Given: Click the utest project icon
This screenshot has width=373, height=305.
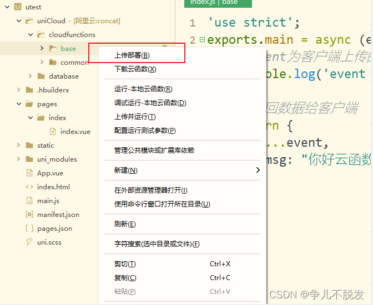Looking at the screenshot, I should pyautogui.click(x=18, y=7).
